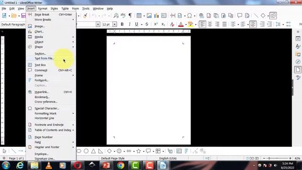Open the Table menu
302x170 pixels.
65,8
